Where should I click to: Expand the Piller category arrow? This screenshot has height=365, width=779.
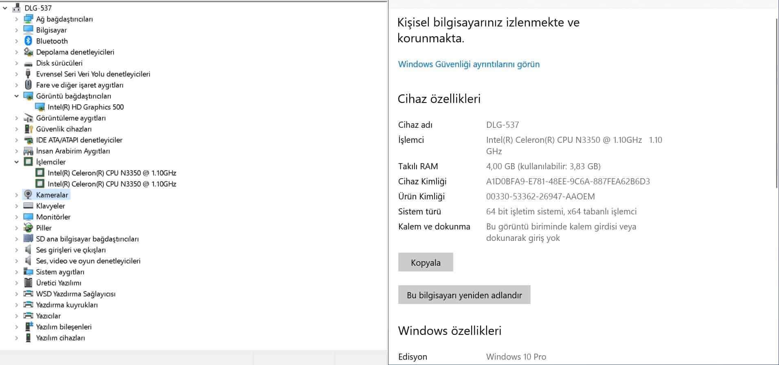16,227
